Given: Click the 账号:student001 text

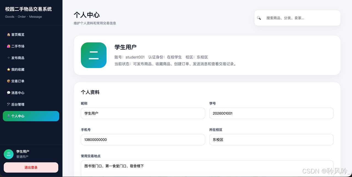Looking at the screenshot, I should (130, 57).
